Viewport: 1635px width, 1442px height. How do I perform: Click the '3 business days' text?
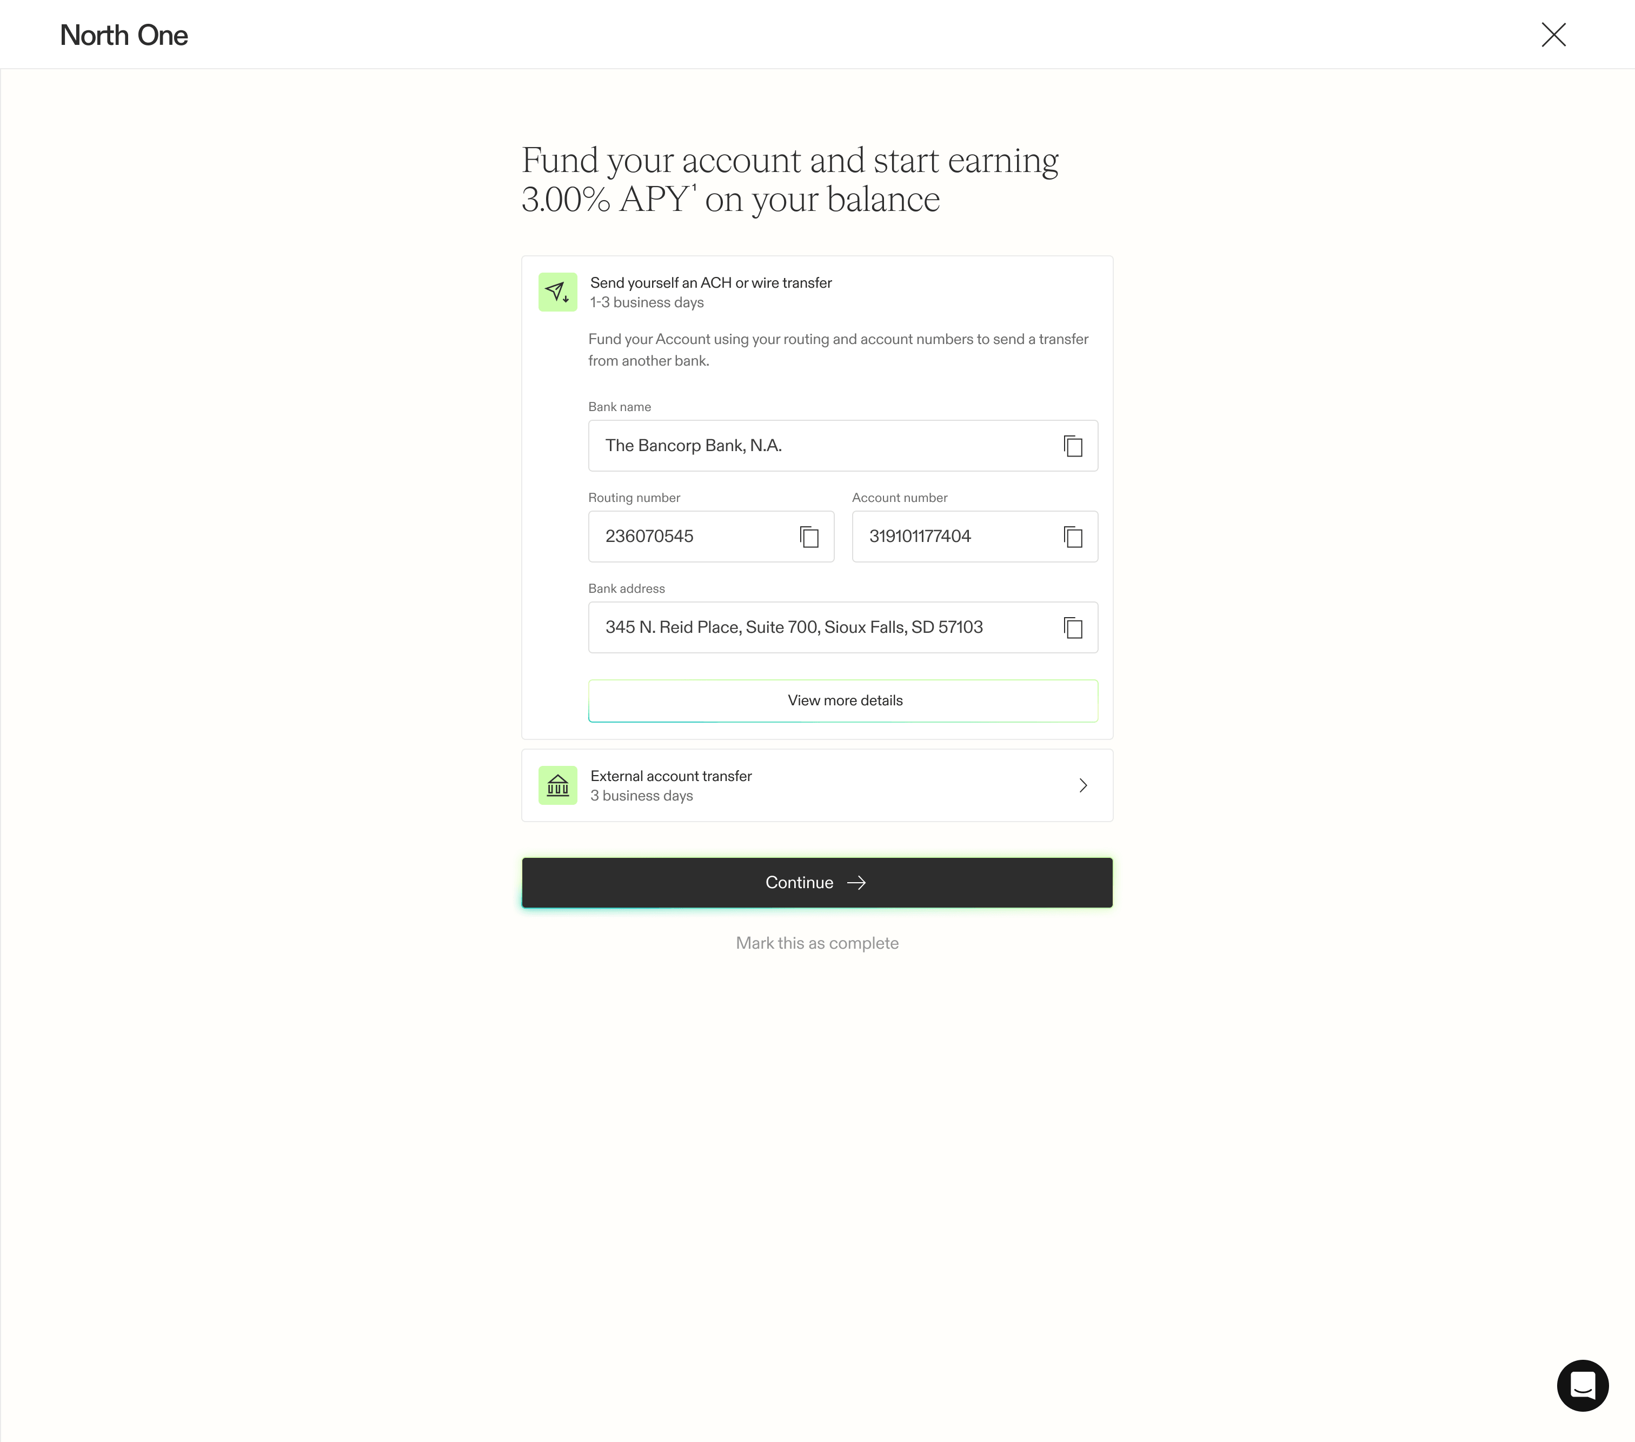point(642,796)
